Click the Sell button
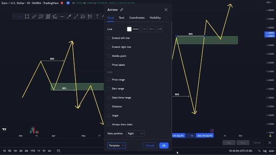The width and height of the screenshot is (276, 155). point(229,143)
